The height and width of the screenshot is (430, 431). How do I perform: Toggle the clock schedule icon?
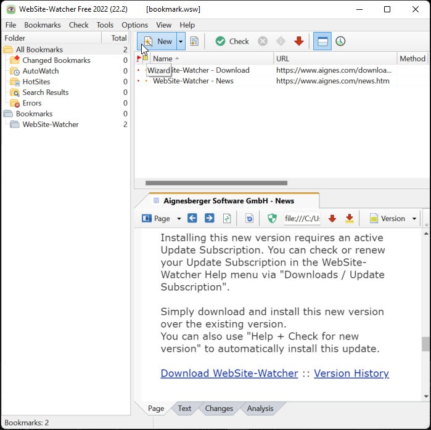340,41
